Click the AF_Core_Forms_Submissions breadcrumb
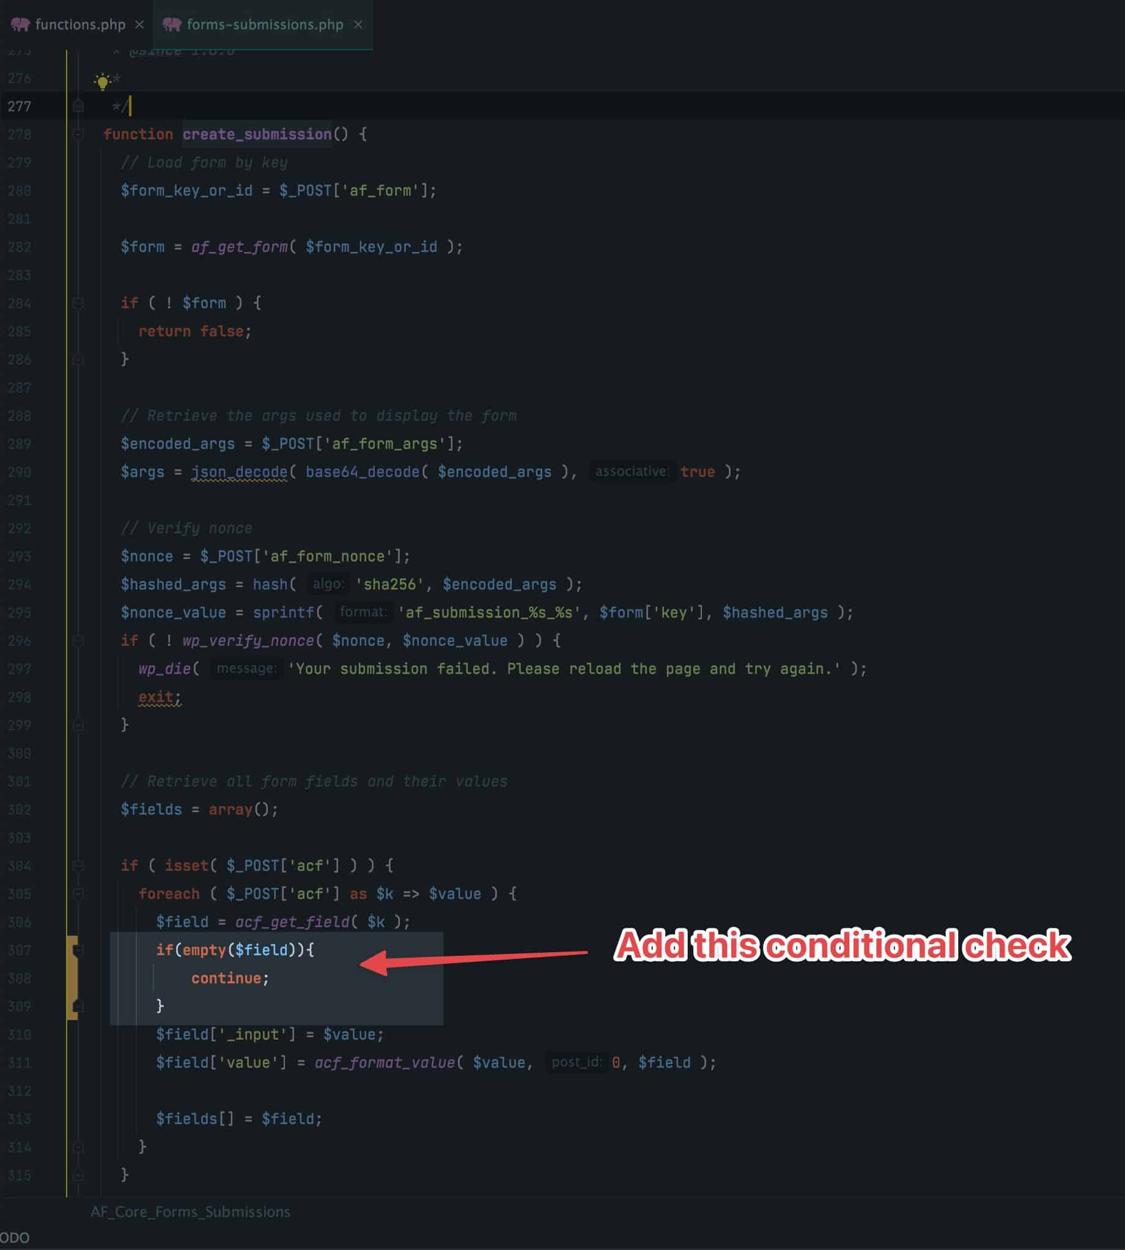Viewport: 1125px width, 1250px height. coord(190,1212)
